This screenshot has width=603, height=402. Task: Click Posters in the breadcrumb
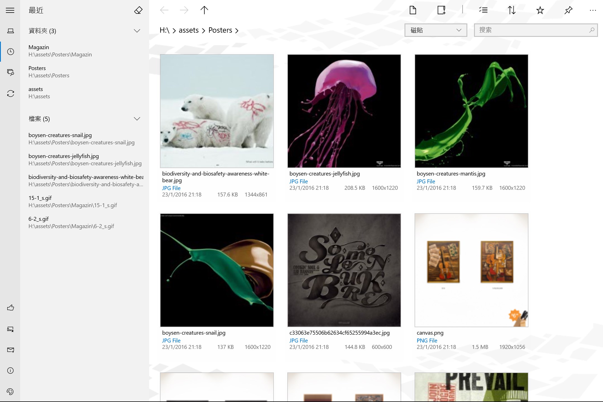(x=220, y=30)
